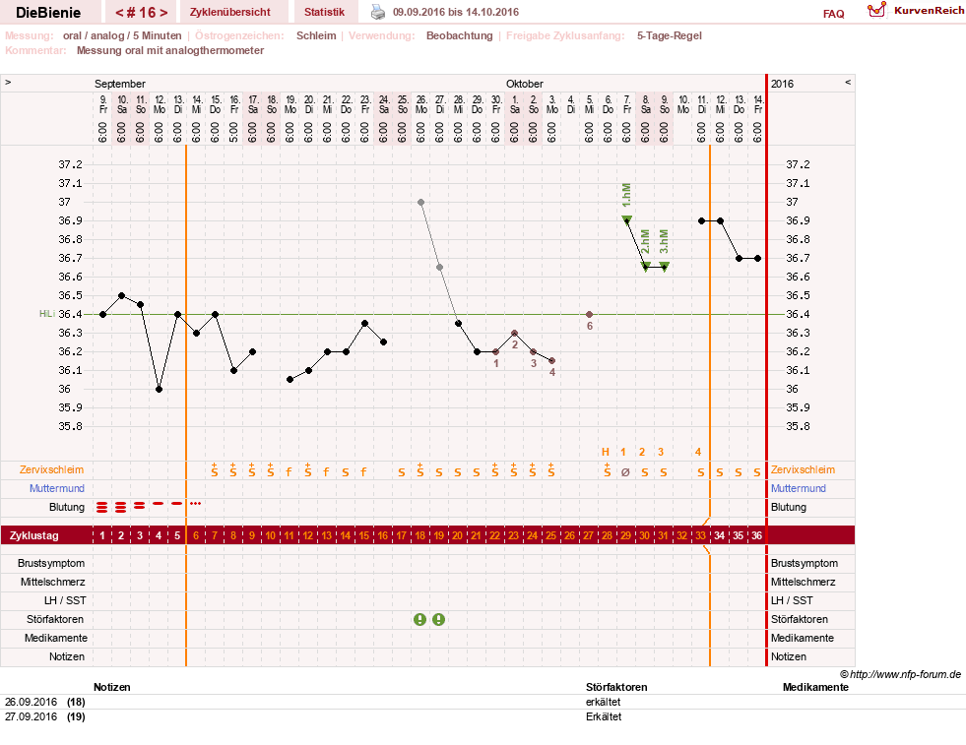Click the 3.hM green triangle marker
The width and height of the screenshot is (966, 745).
pyautogui.click(x=664, y=267)
